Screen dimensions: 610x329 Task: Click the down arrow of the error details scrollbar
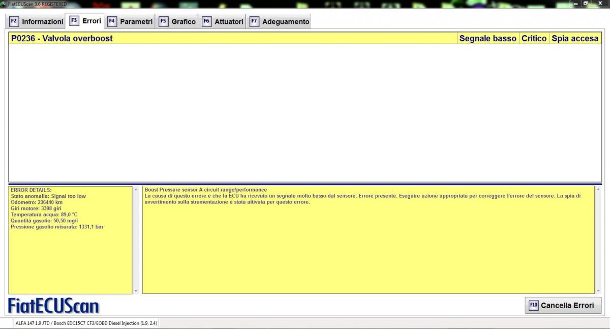click(135, 291)
